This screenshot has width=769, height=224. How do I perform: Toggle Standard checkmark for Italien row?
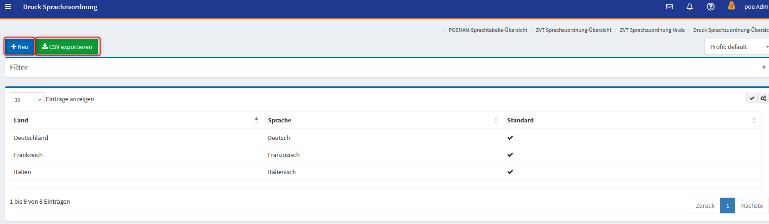510,172
